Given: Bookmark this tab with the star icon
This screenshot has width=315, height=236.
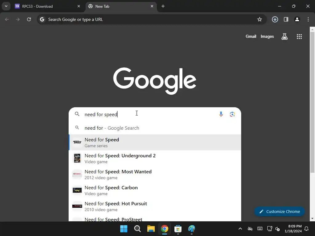Looking at the screenshot, I should [260, 19].
